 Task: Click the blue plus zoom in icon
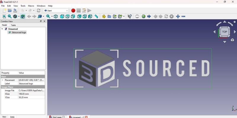[178, 17]
